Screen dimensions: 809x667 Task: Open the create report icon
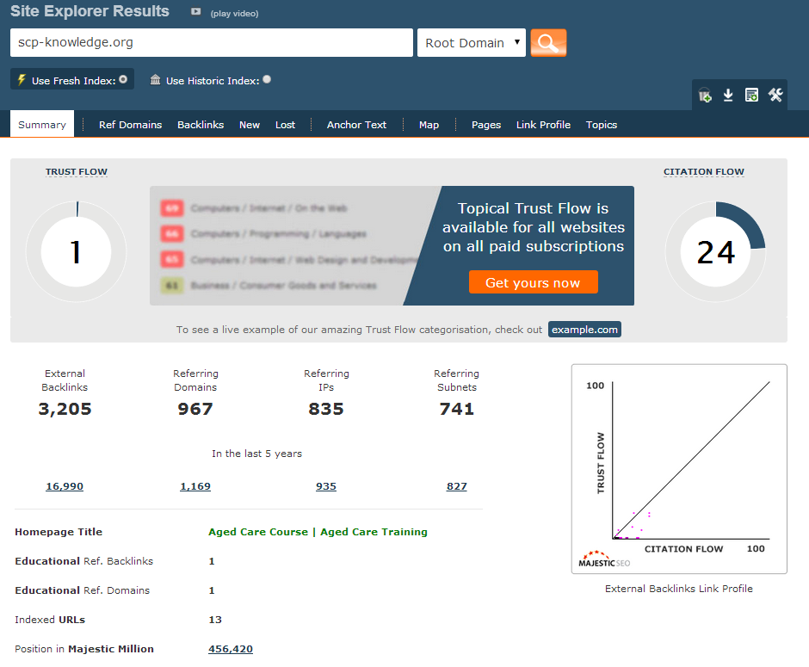pyautogui.click(x=751, y=95)
